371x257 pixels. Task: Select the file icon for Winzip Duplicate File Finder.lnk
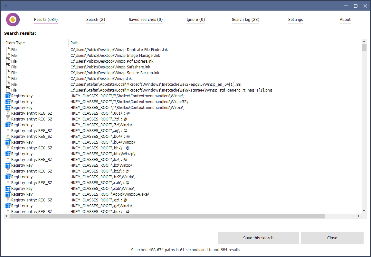(x=8, y=49)
